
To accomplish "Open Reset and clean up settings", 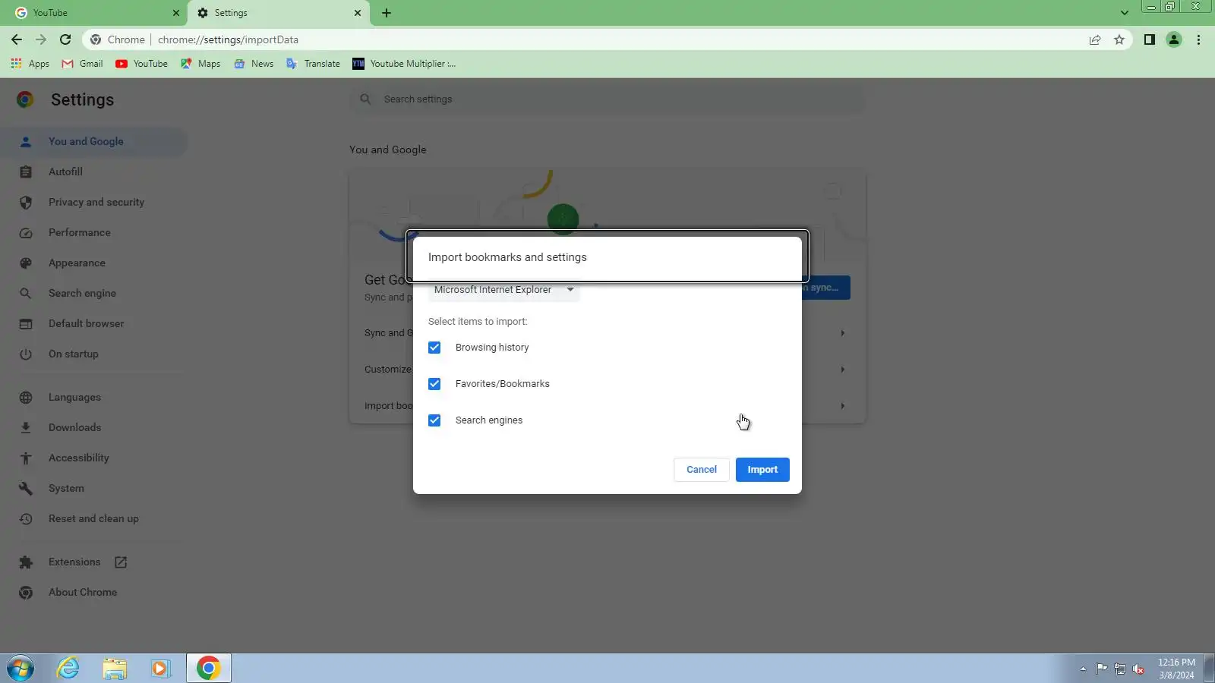I will point(93,518).
